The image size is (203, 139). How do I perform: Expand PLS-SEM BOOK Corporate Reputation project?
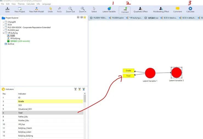point(3,28)
